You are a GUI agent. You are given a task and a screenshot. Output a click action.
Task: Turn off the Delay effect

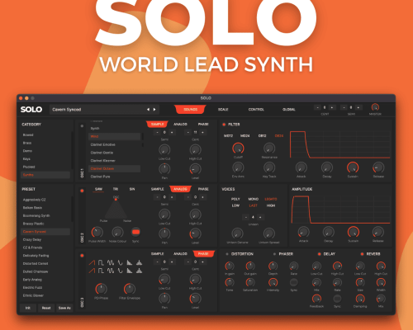pyautogui.click(x=320, y=254)
